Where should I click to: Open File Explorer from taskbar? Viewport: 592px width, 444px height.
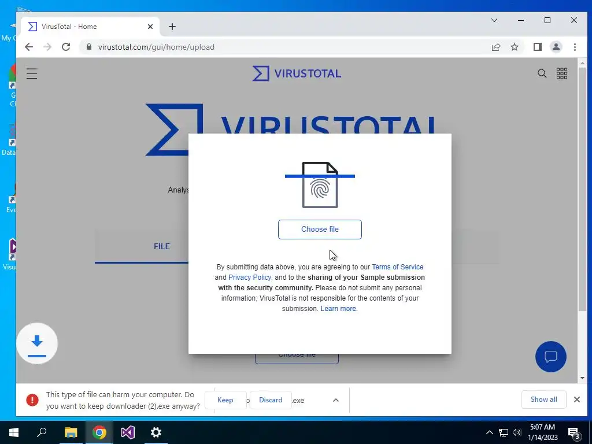point(71,432)
